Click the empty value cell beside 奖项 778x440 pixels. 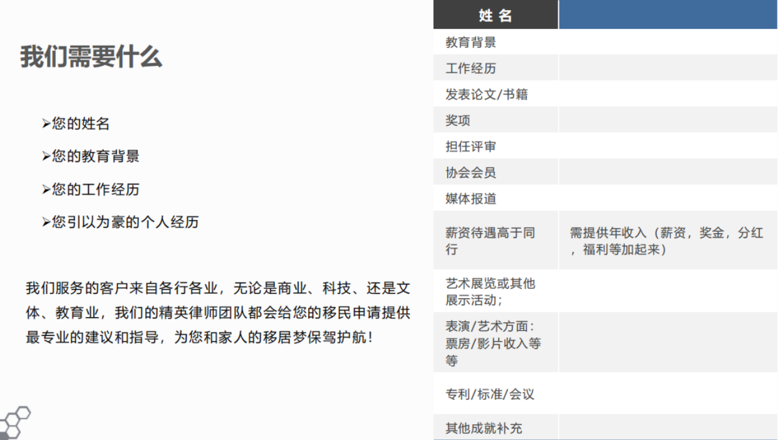[668, 120]
